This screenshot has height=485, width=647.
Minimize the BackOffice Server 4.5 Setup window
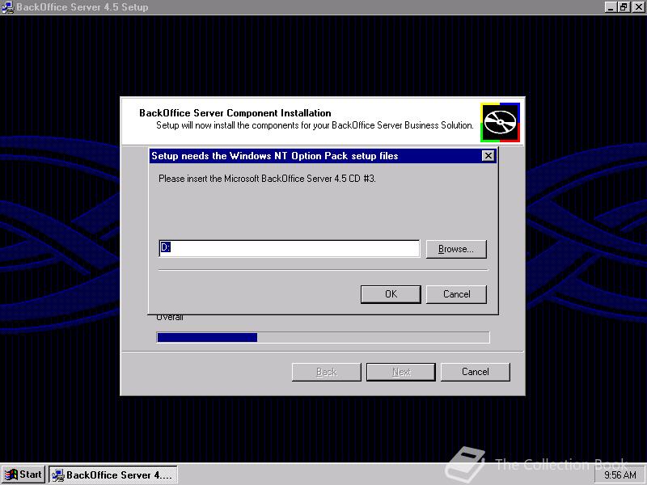[611, 7]
